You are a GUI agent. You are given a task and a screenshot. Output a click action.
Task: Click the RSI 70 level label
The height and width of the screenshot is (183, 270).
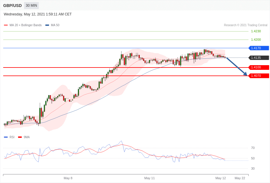pos(253,148)
